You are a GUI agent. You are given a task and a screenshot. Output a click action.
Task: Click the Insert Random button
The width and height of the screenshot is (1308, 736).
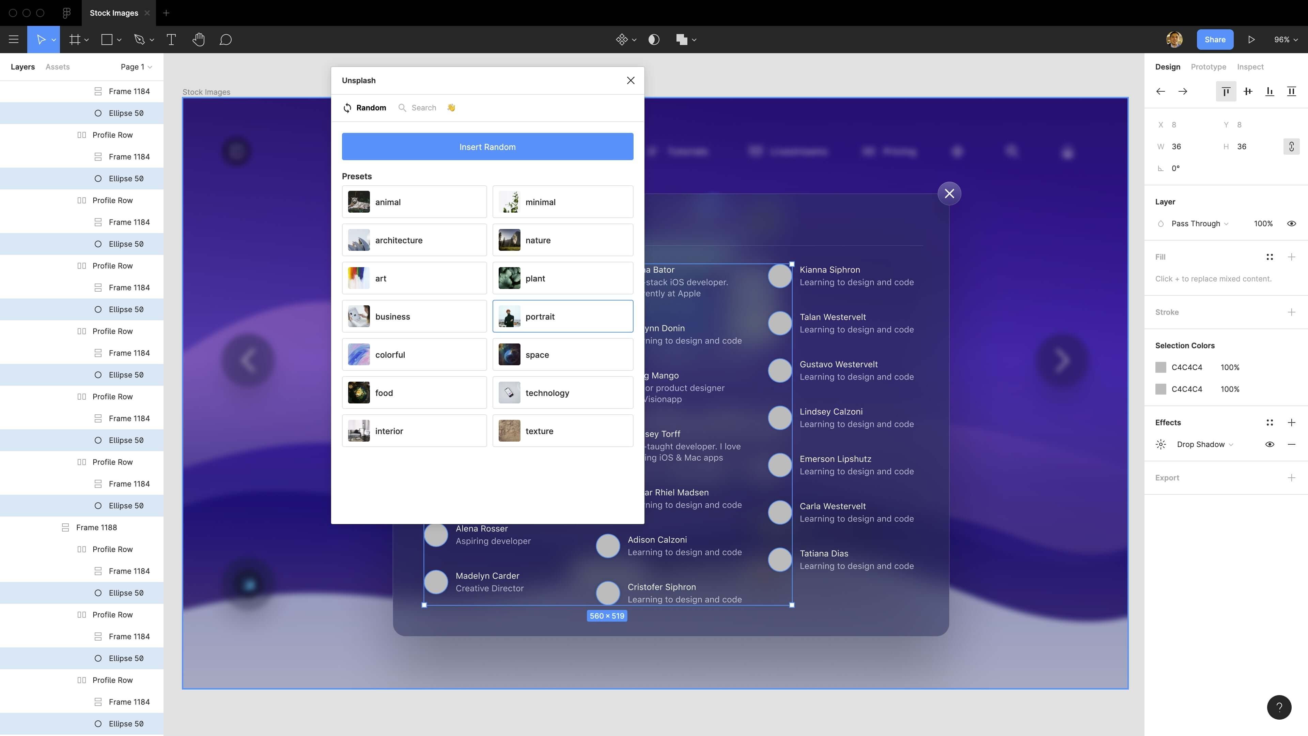point(487,147)
